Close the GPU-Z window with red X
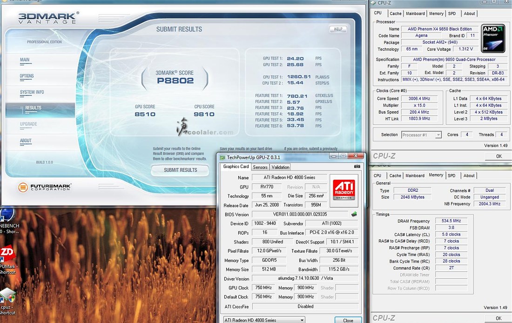 coord(356,156)
